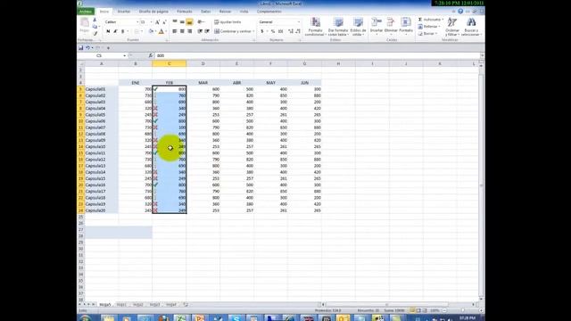Open Dar formato como tabla gallery
The width and height of the screenshot is (571, 321).
[x=338, y=27]
